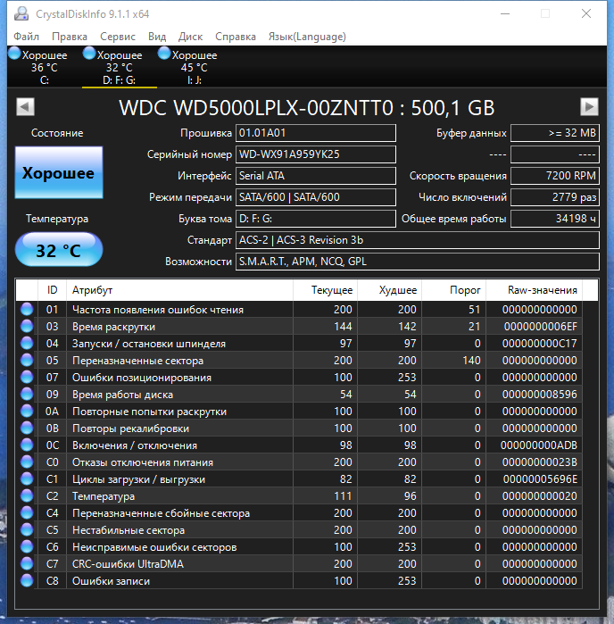Select row Время раскрутки
This screenshot has width=614, height=624.
pos(299,327)
